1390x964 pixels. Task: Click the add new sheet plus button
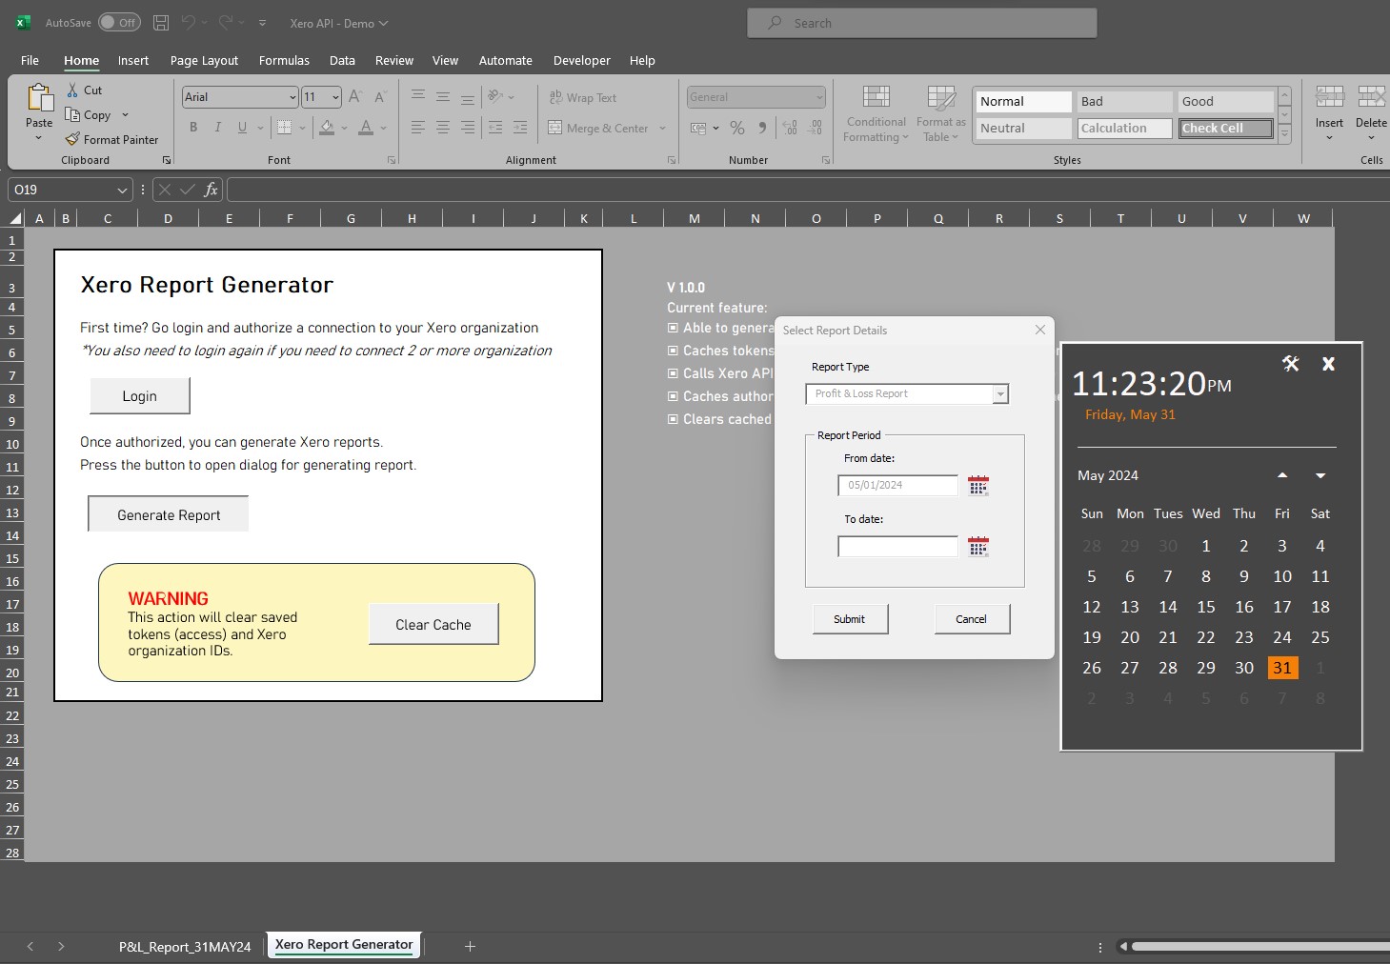pyautogui.click(x=470, y=946)
